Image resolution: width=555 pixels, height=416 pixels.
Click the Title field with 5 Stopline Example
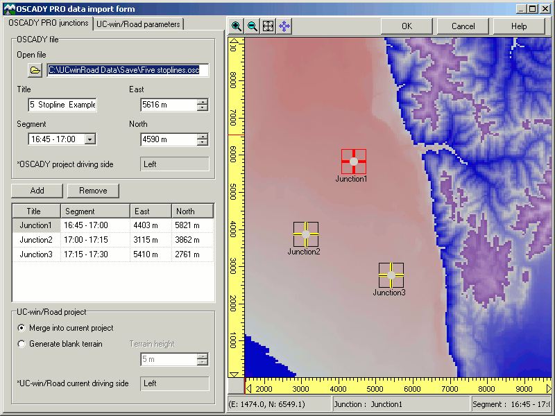tap(62, 105)
